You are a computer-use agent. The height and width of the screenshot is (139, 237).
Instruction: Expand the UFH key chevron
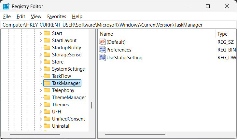coord(41,111)
